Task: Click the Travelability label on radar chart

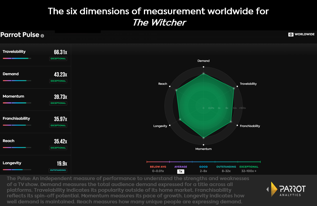Action: [248, 84]
